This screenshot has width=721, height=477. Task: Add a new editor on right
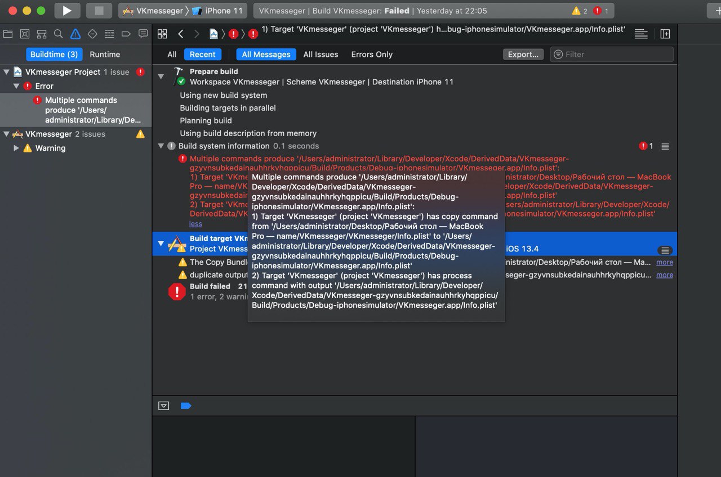665,34
